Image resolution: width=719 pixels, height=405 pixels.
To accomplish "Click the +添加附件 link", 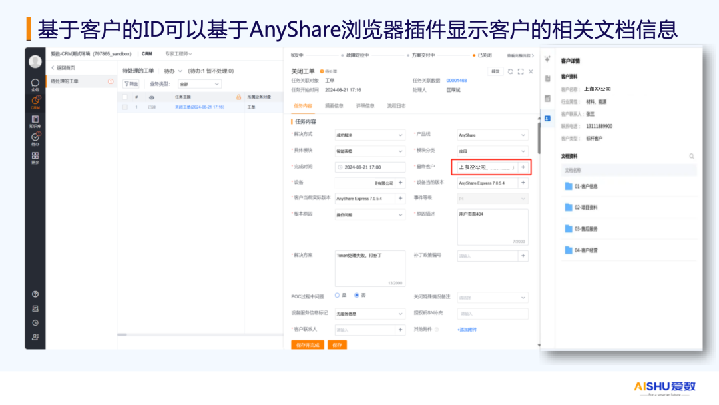I will (x=467, y=330).
